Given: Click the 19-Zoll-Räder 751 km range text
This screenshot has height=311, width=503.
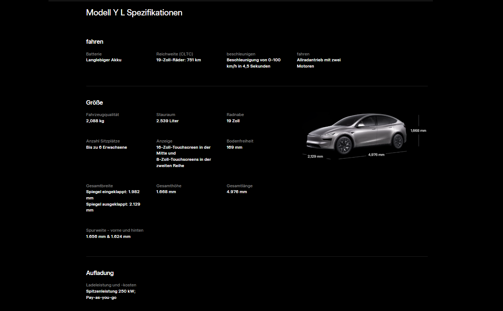Looking at the screenshot, I should 178,60.
